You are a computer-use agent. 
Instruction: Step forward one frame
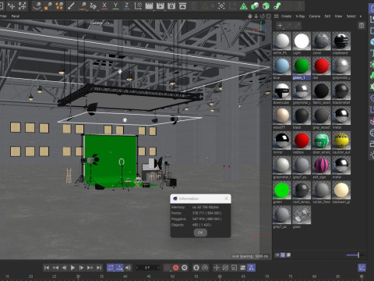click(x=81, y=268)
